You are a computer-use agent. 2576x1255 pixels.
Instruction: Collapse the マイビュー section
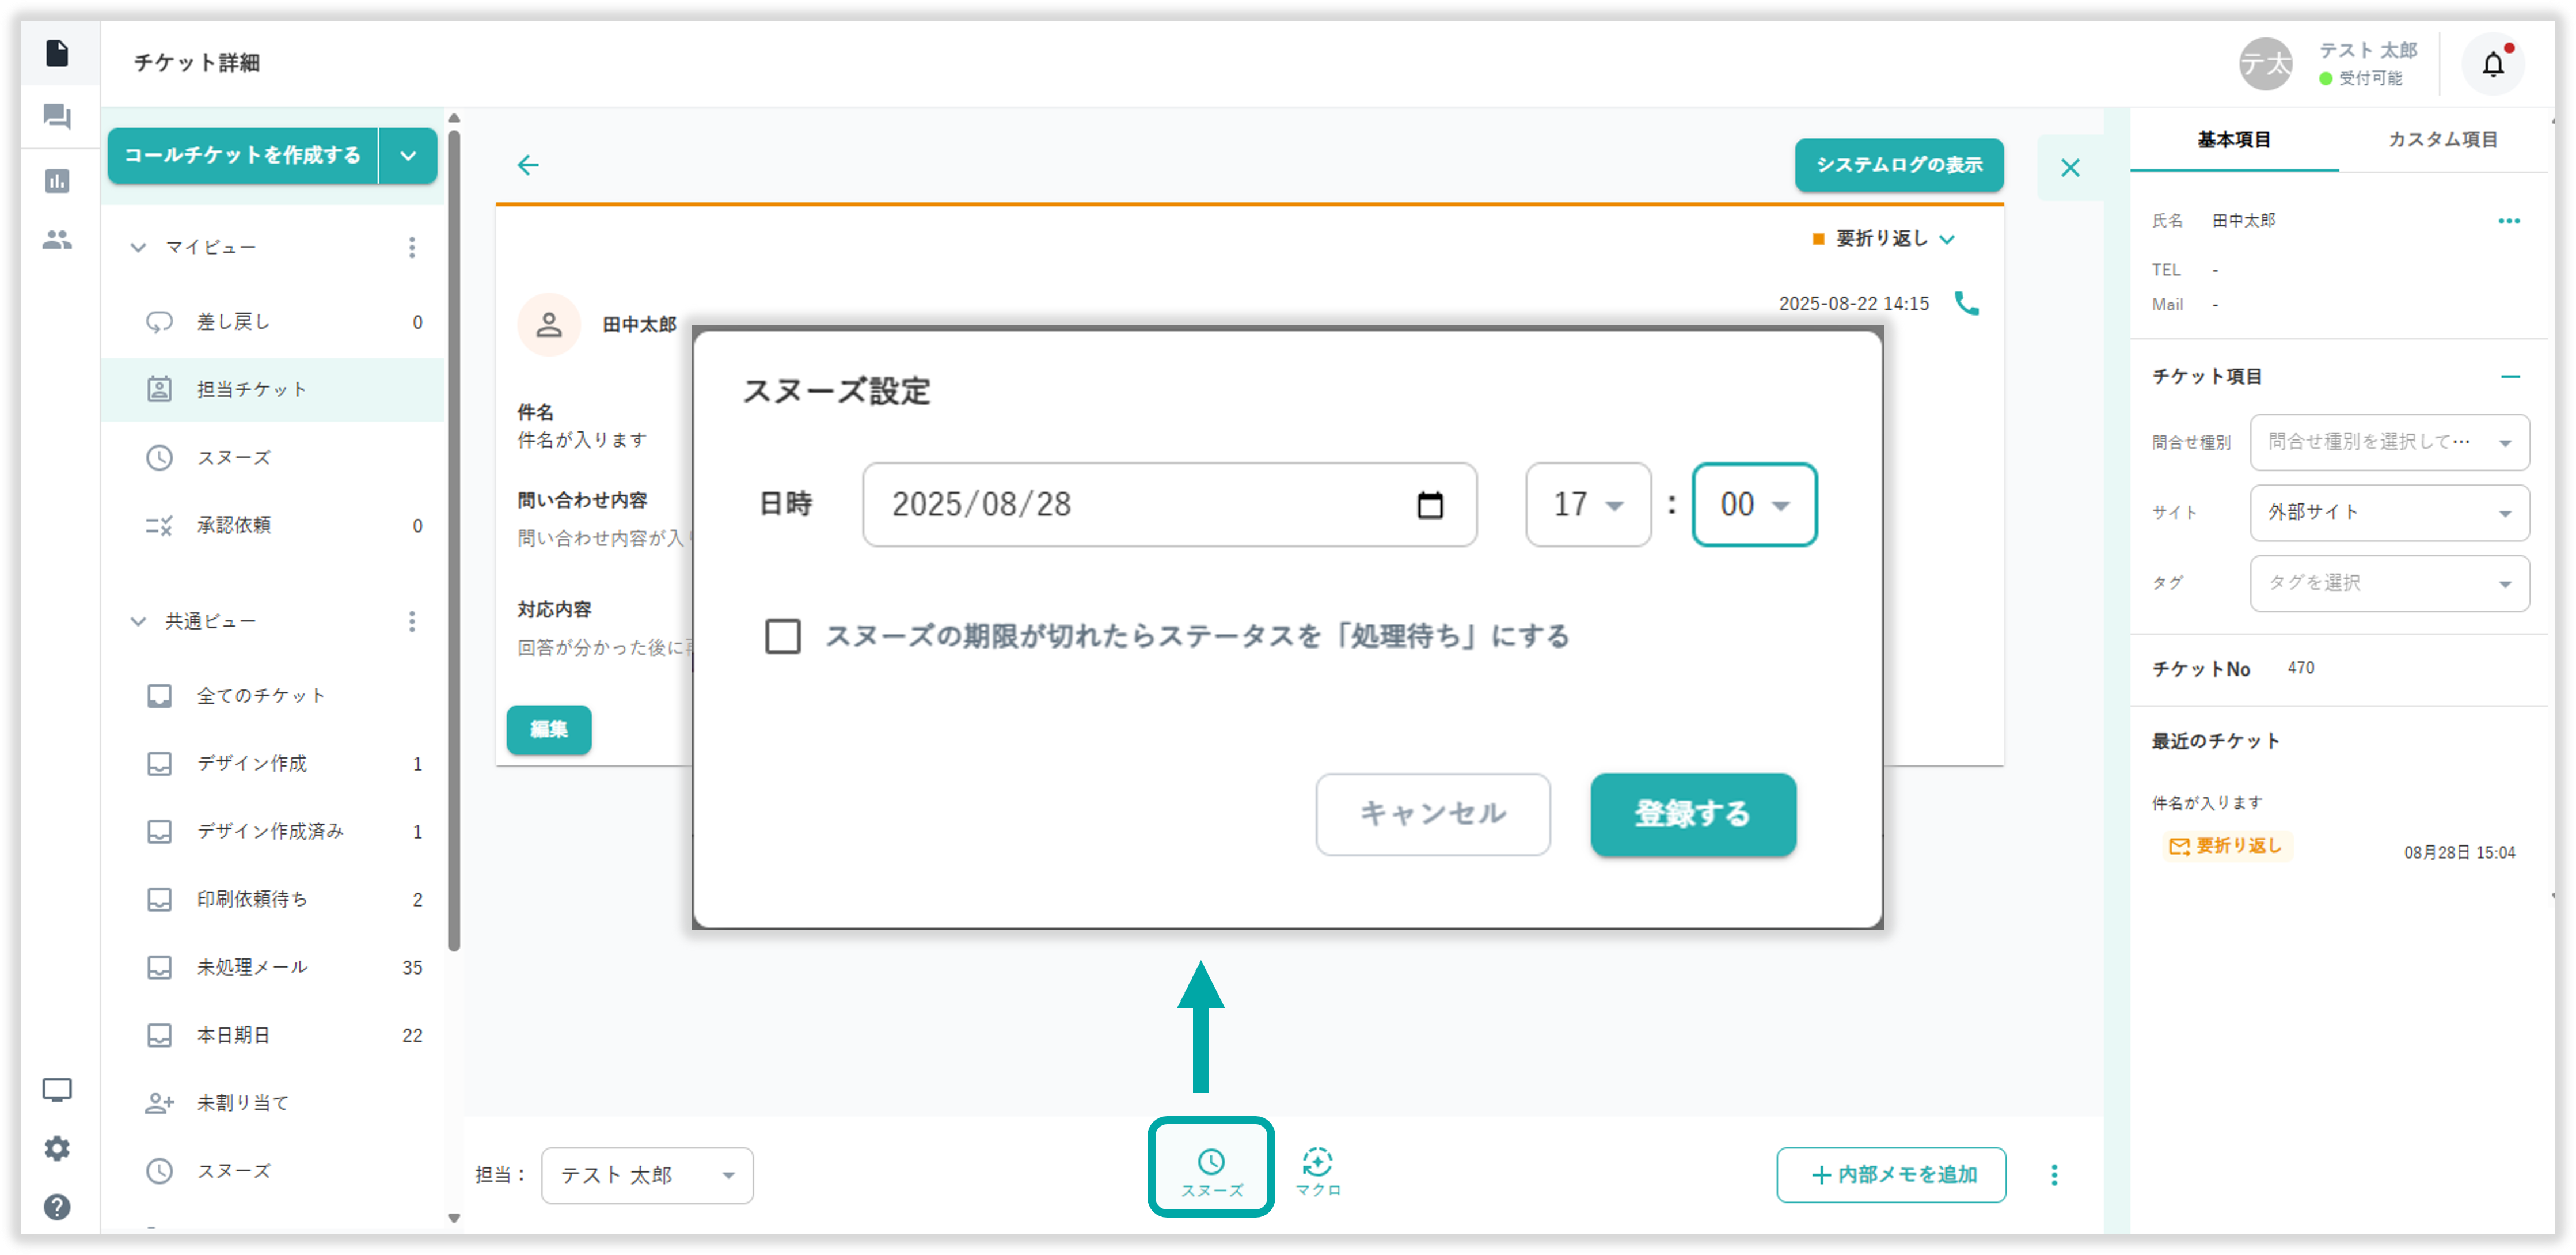click(138, 247)
